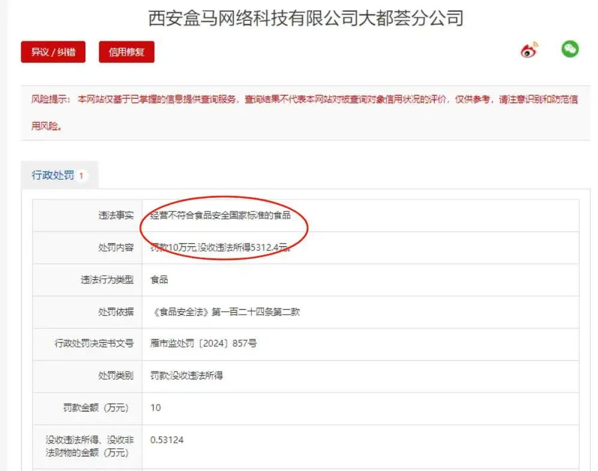The height and width of the screenshot is (471, 598).
Task: Select the 食品 violation type value
Action: (x=160, y=280)
